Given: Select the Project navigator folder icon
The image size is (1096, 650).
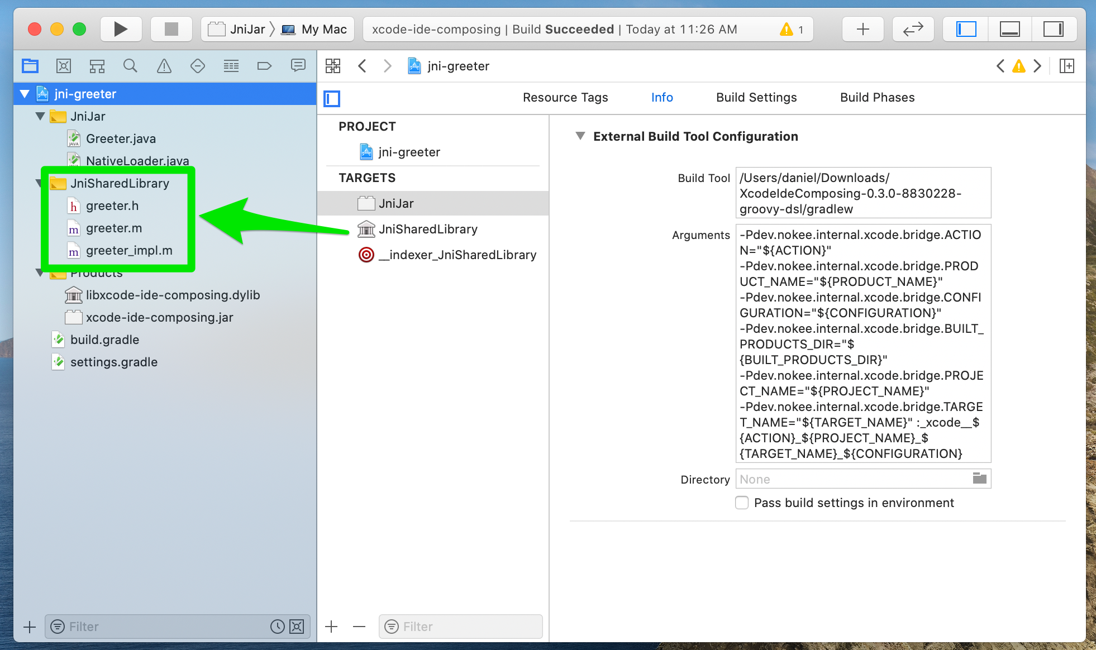Looking at the screenshot, I should (x=30, y=65).
